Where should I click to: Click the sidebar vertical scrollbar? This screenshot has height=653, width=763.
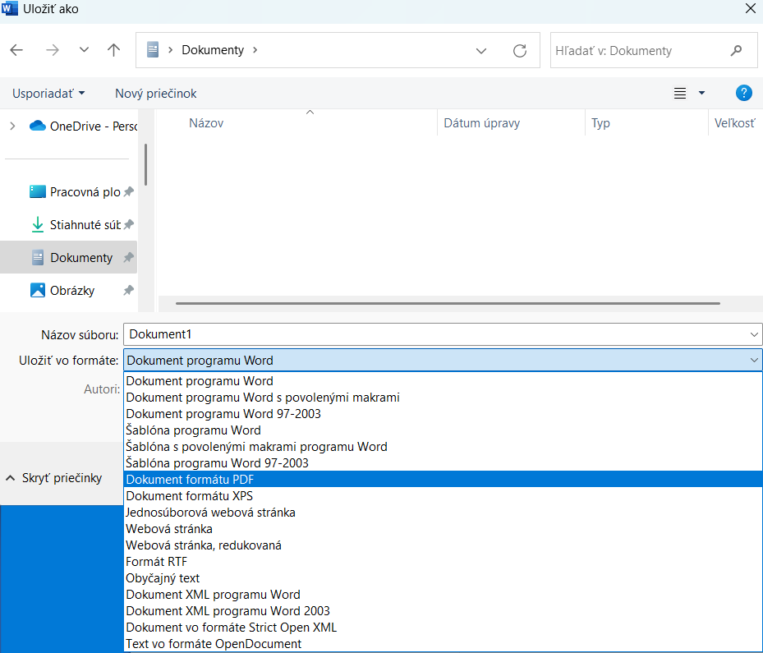145,164
